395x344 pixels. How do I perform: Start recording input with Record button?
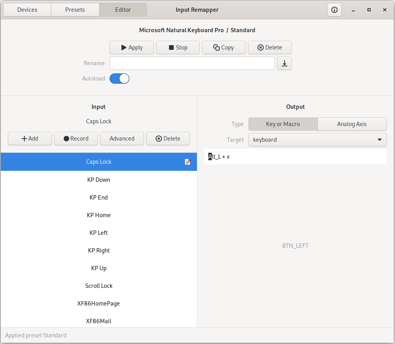(76, 139)
